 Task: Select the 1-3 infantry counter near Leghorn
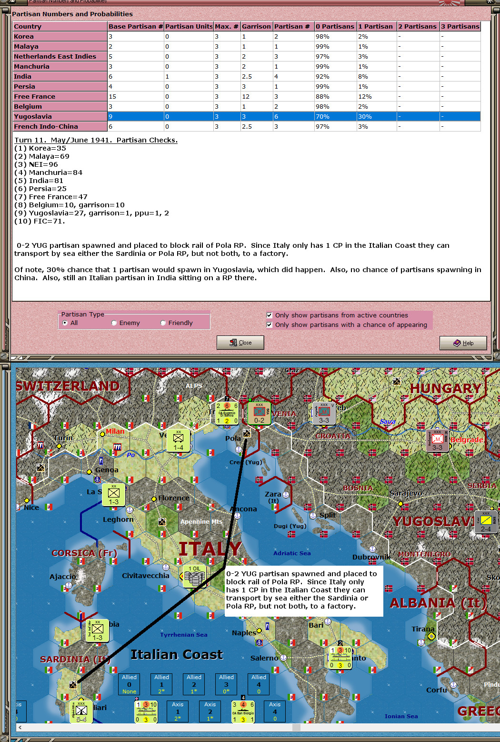[113, 495]
